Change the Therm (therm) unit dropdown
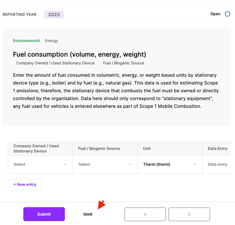 [170, 164]
